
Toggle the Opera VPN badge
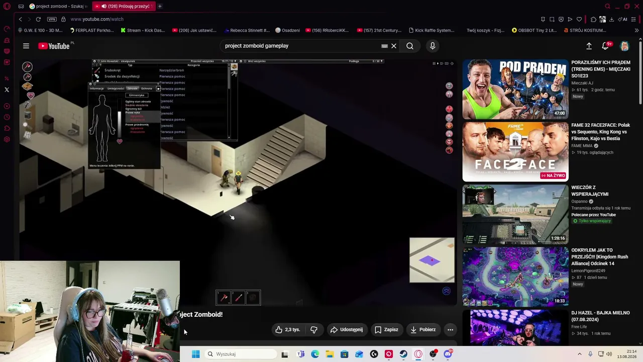(52, 19)
